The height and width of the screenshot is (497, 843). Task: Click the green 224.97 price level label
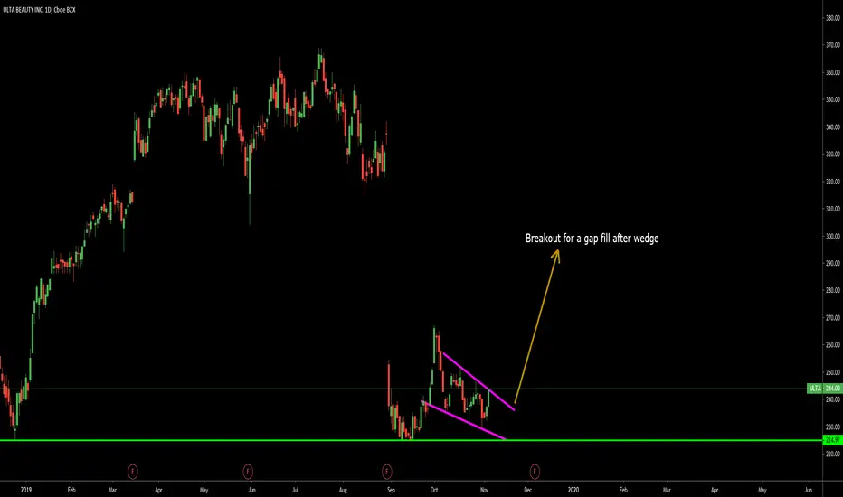pyautogui.click(x=832, y=440)
